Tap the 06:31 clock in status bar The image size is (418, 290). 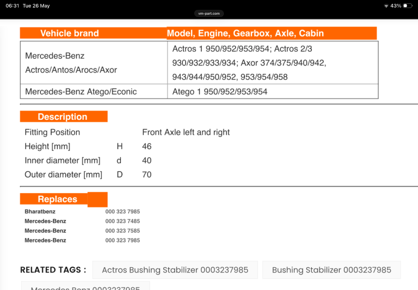tap(13, 5)
